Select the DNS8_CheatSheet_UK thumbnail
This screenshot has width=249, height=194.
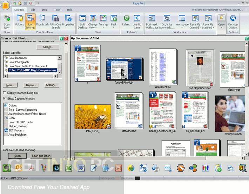click(162, 110)
